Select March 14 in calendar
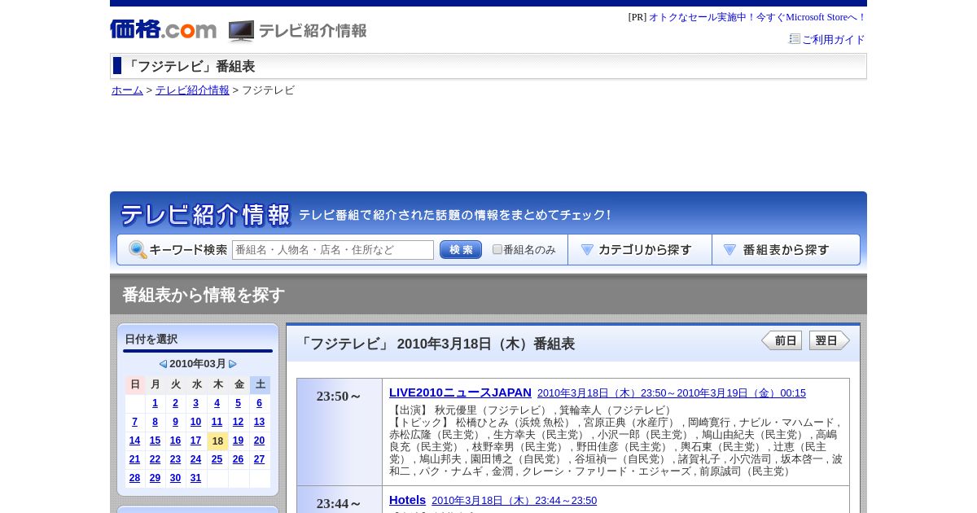This screenshot has width=977, height=513. (x=134, y=441)
